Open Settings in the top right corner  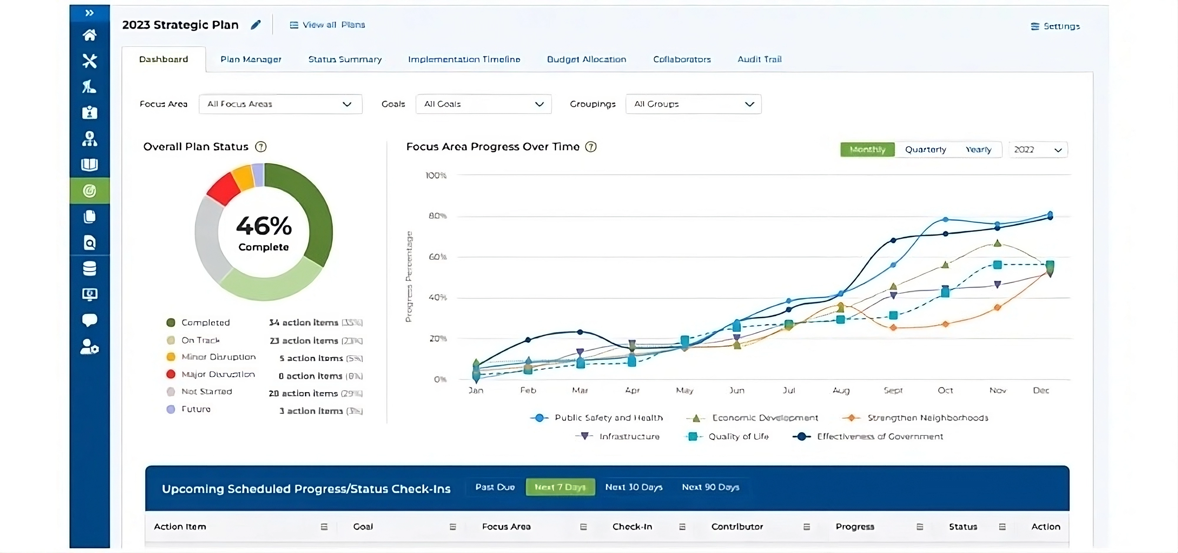tap(1055, 26)
